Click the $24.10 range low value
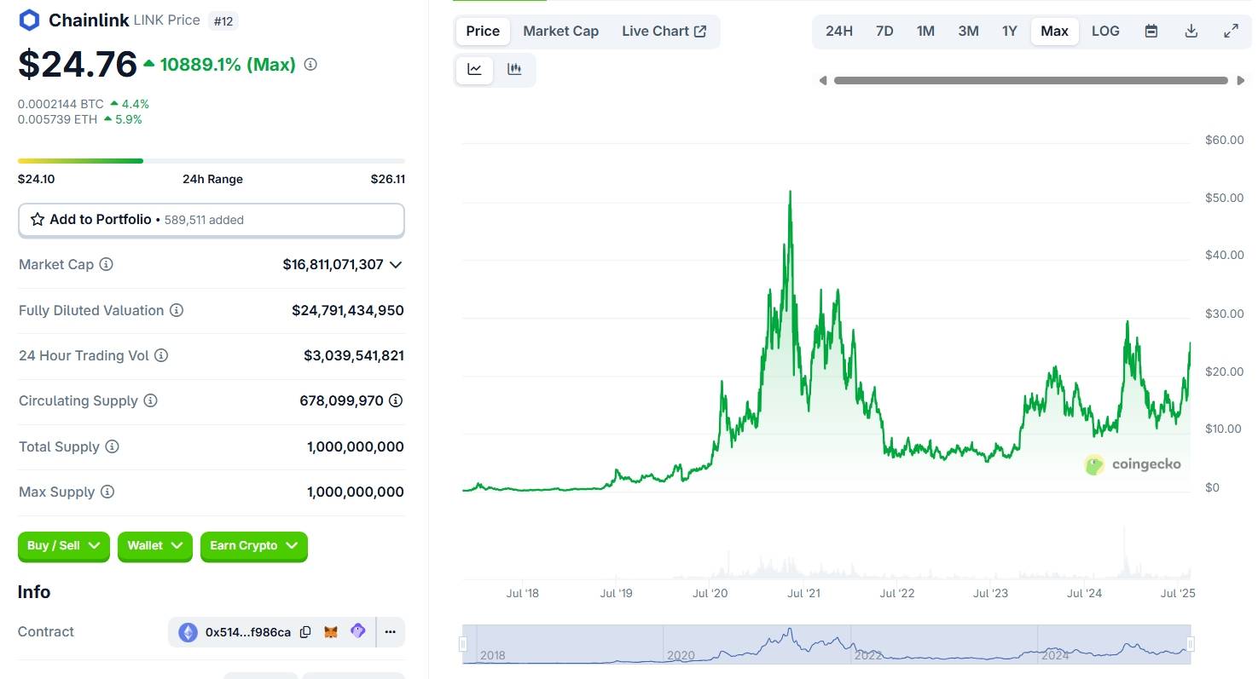 (x=36, y=179)
